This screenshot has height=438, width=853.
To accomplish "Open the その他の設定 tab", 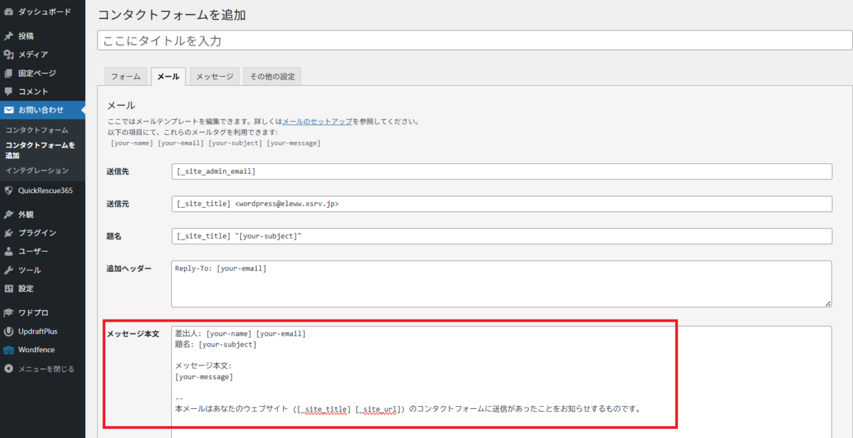I will pyautogui.click(x=272, y=77).
